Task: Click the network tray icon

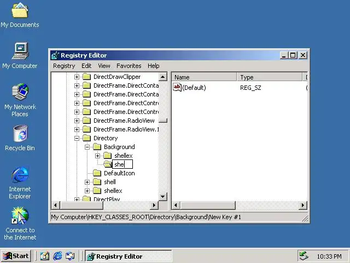Action: pyautogui.click(x=304, y=256)
